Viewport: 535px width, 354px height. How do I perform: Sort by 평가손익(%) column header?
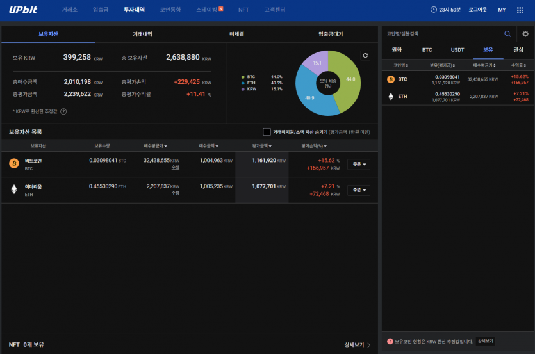pos(314,146)
